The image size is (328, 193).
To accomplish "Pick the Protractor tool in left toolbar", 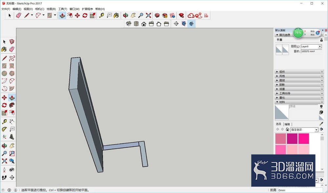I will [x=4, y=129].
